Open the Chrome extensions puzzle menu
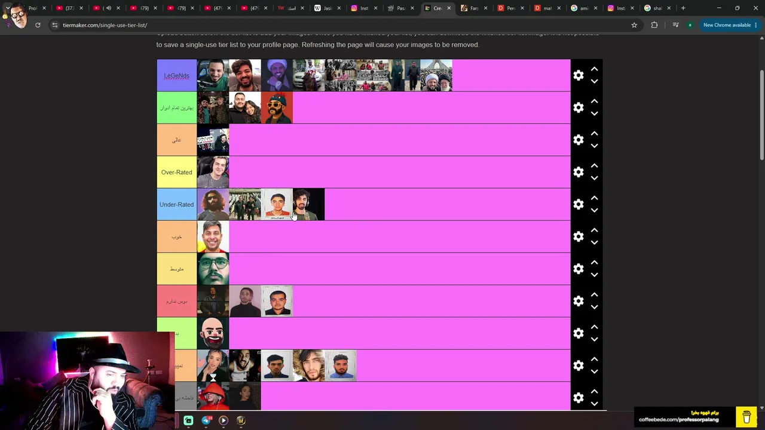This screenshot has width=765, height=430. click(654, 25)
